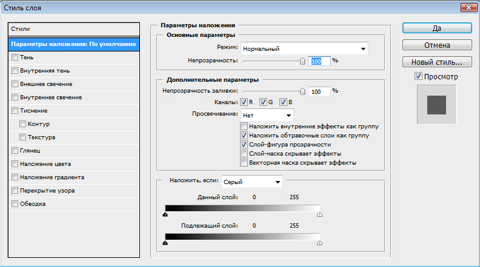Open the Наложение цвета settings row

tap(74, 163)
